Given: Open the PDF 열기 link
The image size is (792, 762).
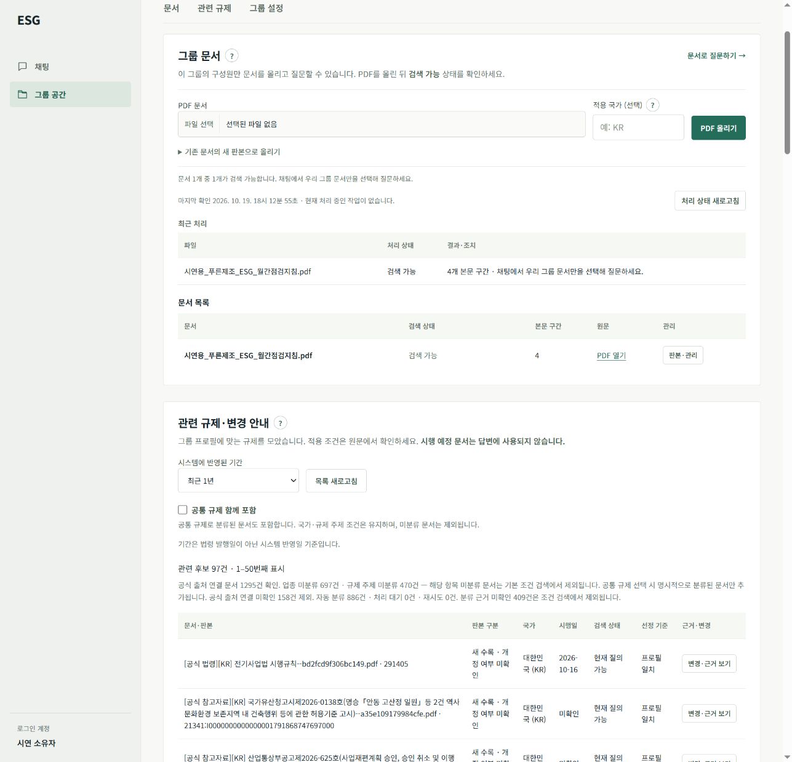Looking at the screenshot, I should click(x=611, y=356).
